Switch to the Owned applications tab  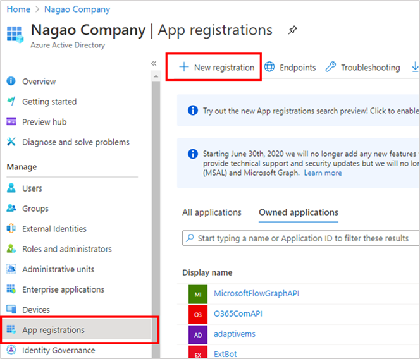[x=299, y=212]
